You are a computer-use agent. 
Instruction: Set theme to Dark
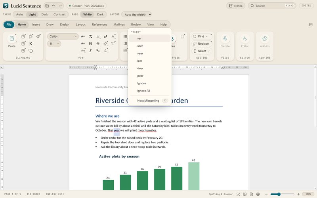(x=45, y=14)
